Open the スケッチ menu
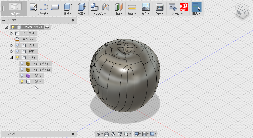This screenshot has height=138, width=253. pos(43,14)
